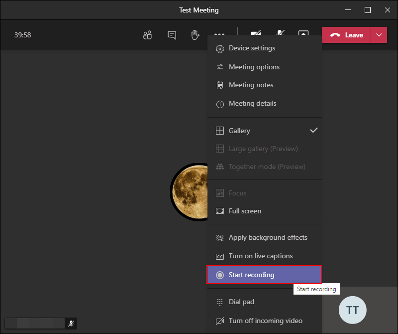Open Apply background effects

(265, 238)
